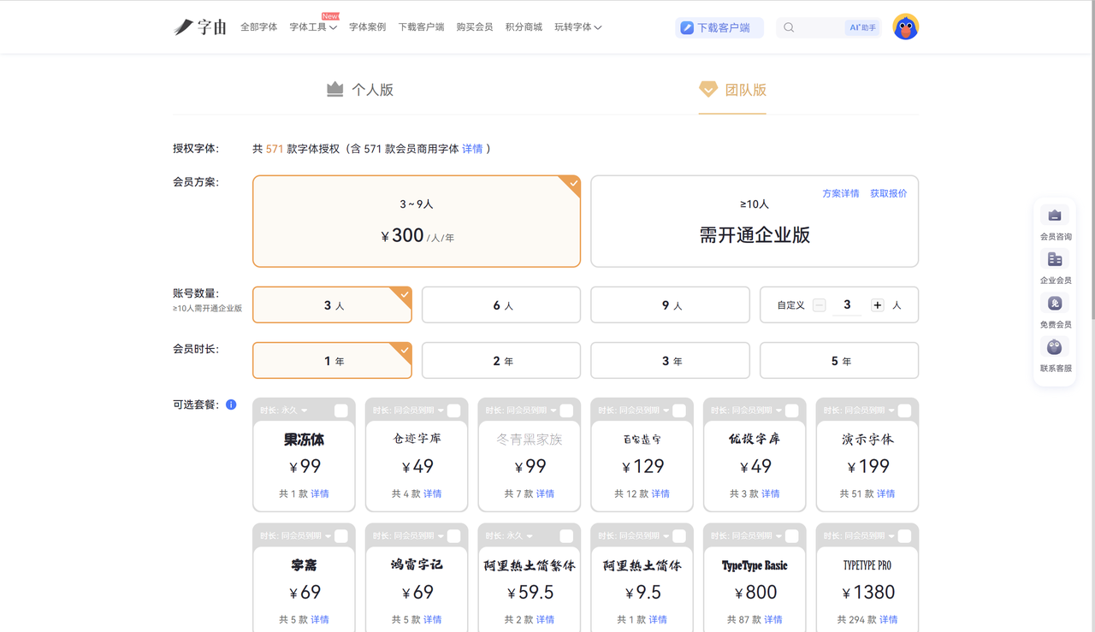The height and width of the screenshot is (632, 1095).
Task: Open 会员咨询 from the side panel
Action: pos(1055,216)
